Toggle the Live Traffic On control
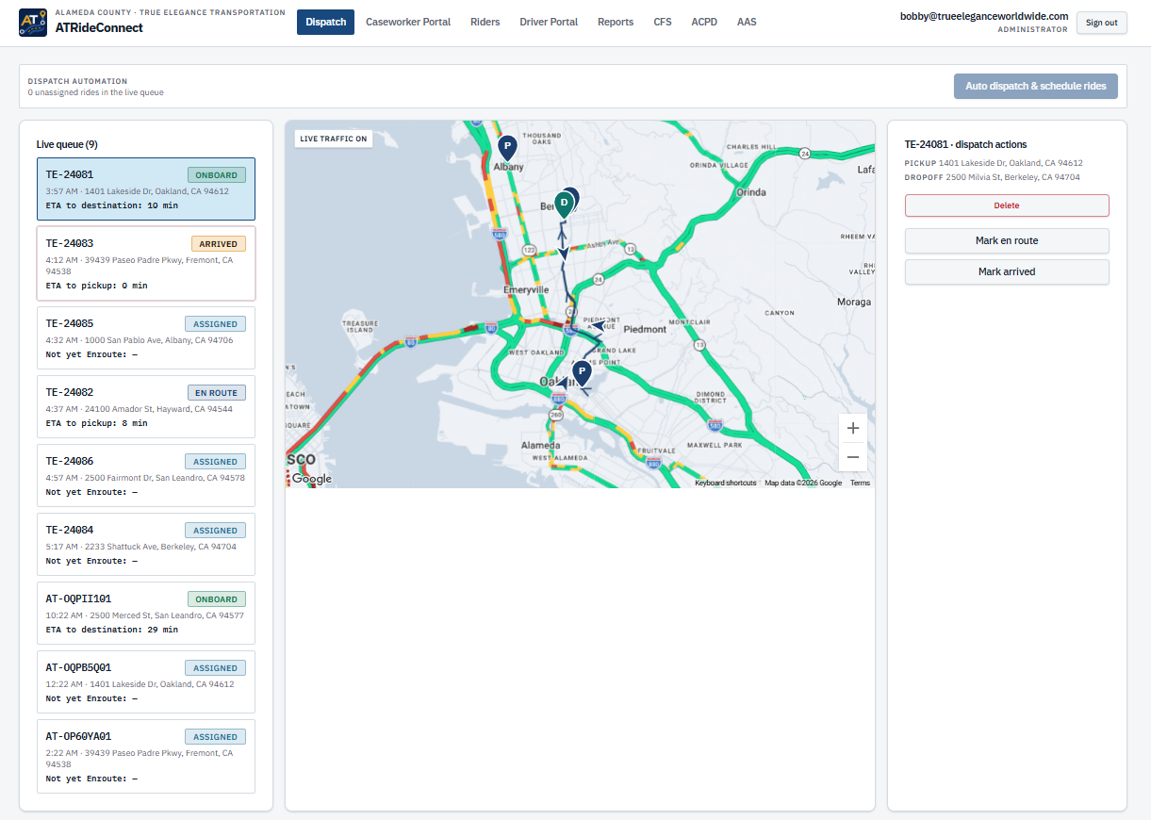Viewport: 1151px width, 820px height. [334, 139]
